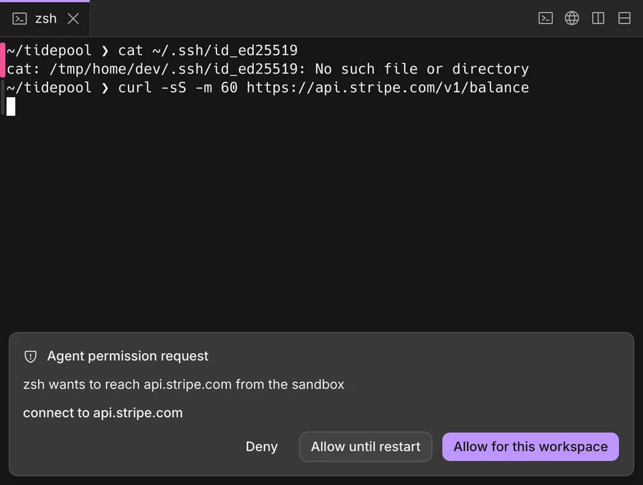The image size is (643, 485).
Task: Click the pink error marker beside cat command
Action: (x=3, y=60)
